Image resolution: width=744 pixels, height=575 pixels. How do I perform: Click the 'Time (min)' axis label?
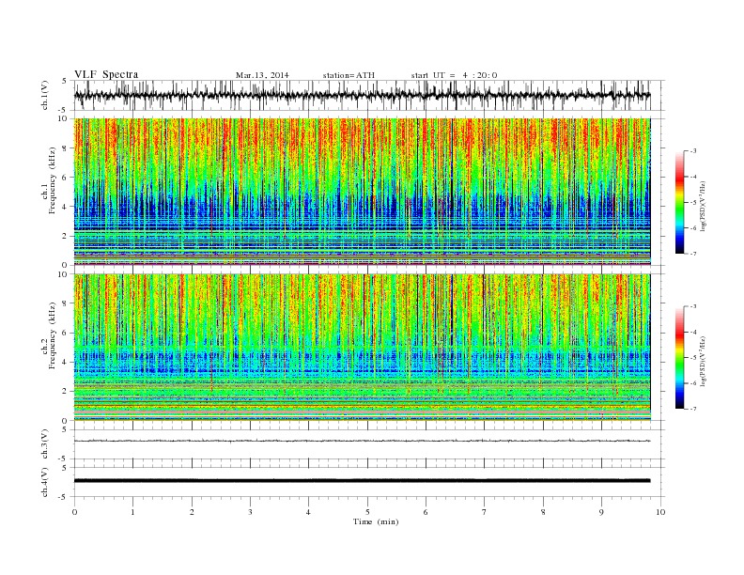[x=376, y=521]
